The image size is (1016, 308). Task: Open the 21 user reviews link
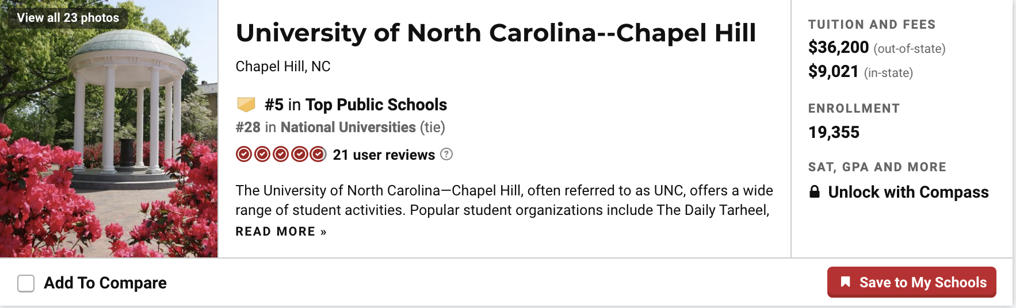[x=384, y=155]
